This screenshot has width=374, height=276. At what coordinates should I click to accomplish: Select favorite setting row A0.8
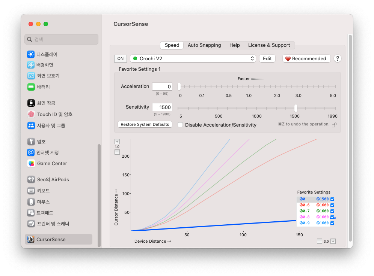pos(313,217)
